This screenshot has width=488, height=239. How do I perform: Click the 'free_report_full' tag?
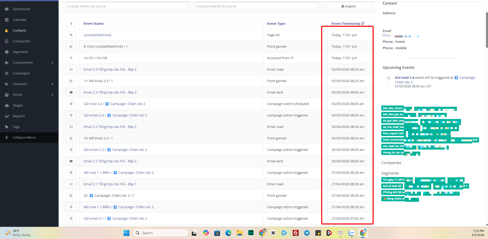[x=393, y=133]
